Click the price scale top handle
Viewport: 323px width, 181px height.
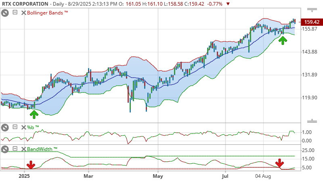point(312,10)
